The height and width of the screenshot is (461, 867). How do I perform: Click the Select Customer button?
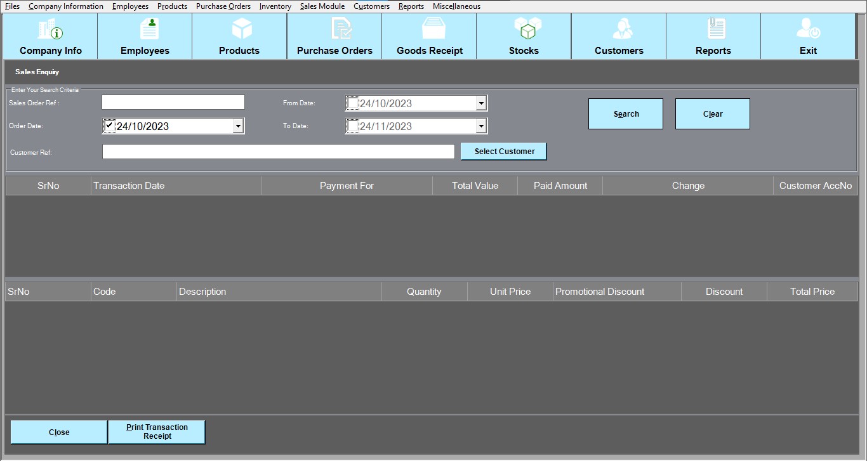(x=504, y=152)
